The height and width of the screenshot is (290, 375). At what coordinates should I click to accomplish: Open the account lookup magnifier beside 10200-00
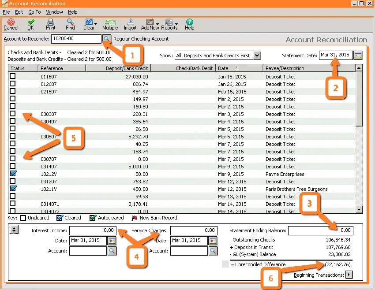click(x=106, y=39)
